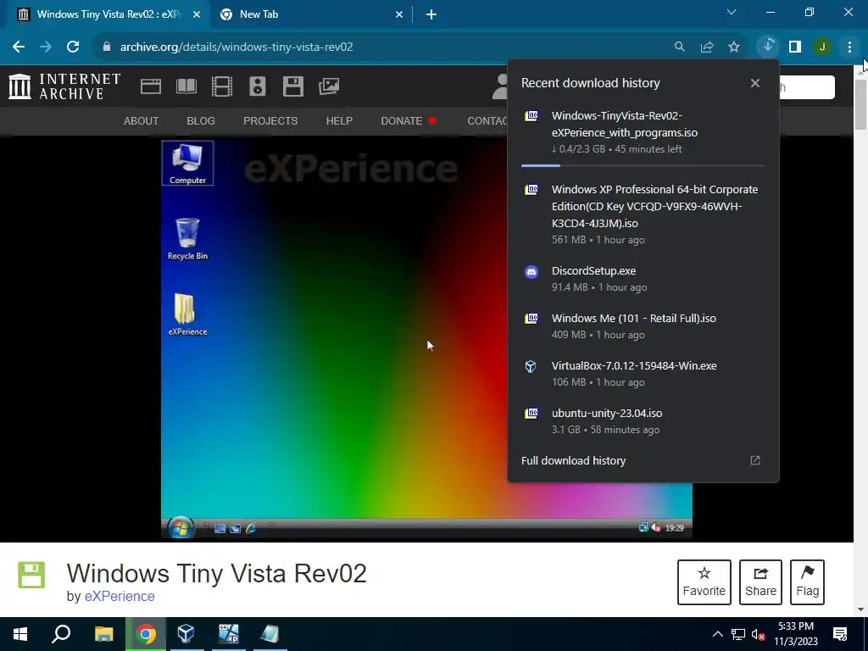Open the Windows XP Professional 64-bit iso download
The width and height of the screenshot is (868, 651).
[x=643, y=214]
